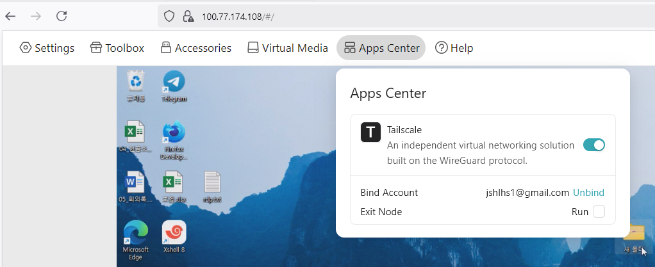This screenshot has height=267, width=655.
Task: Click the Help menu item
Action: [454, 48]
